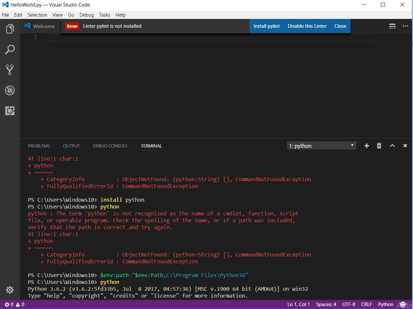Open the View menu

(58, 15)
